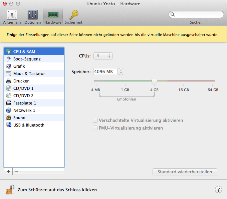Click the USB & Bluetooth icon
Screen dimensions: 227x199
[9, 125]
